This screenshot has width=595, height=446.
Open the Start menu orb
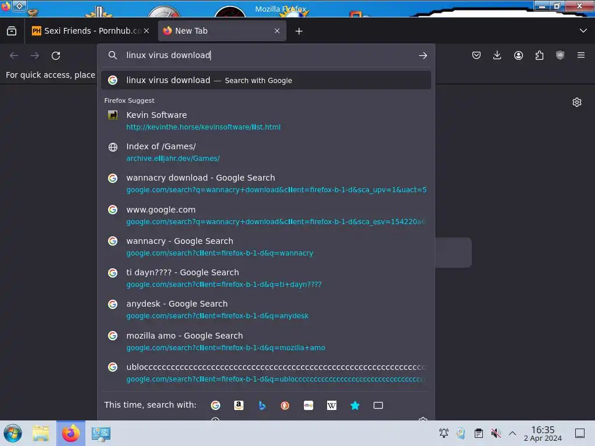13,433
